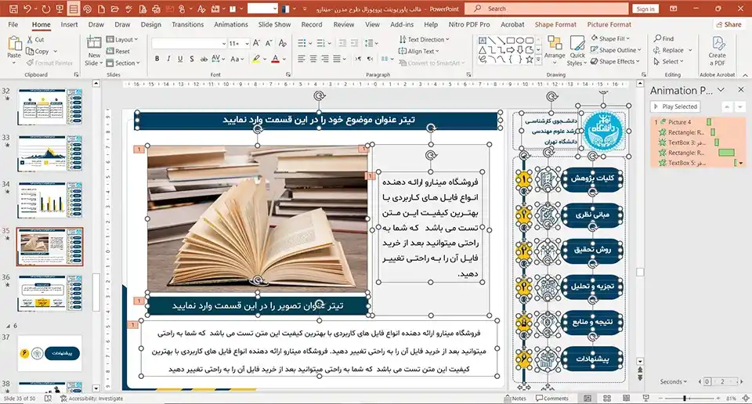Switch to Transitions tab
The image size is (752, 404).
(187, 24)
